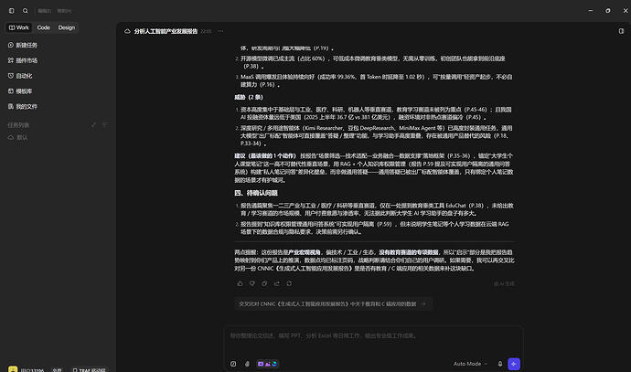Click the edit pencil icon beside 任务列表

93,125
